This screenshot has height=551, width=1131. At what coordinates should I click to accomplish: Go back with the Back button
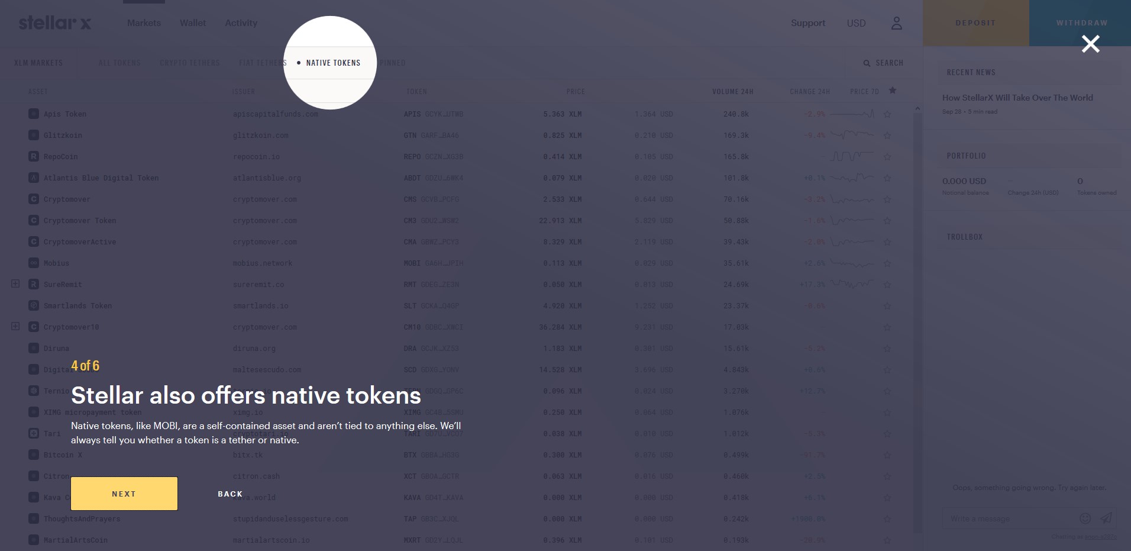coord(230,494)
